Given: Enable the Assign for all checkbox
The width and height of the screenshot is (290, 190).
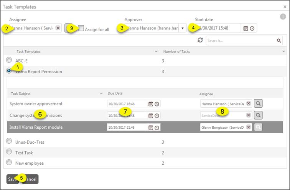Looking at the screenshot, I should (81, 28).
